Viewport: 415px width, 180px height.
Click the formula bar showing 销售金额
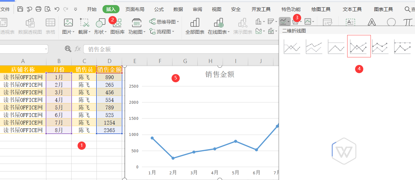(x=180, y=49)
